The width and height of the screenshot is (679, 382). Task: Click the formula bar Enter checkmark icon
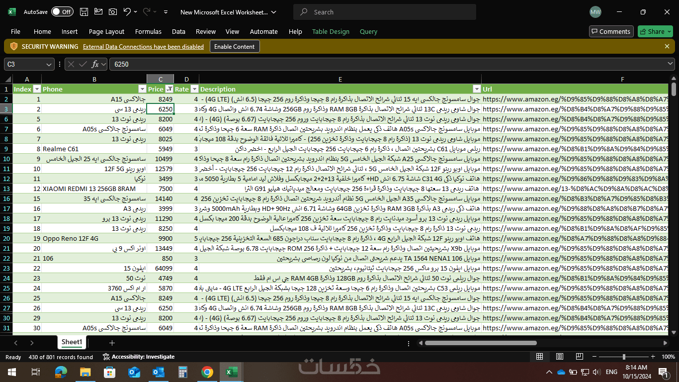[x=83, y=64]
